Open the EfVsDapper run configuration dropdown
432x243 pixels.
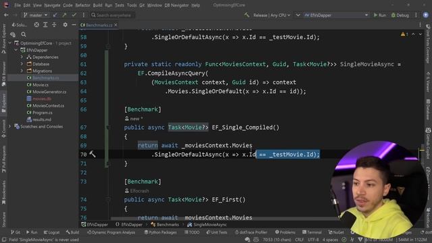[x=336, y=15]
